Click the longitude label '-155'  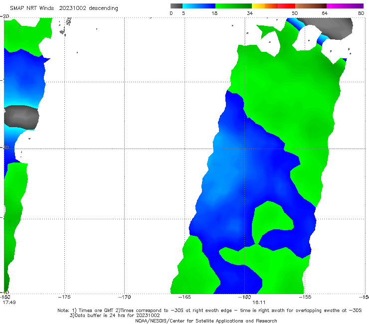pos(305,297)
